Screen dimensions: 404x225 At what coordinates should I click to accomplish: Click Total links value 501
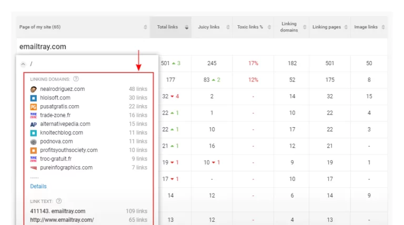click(x=165, y=63)
